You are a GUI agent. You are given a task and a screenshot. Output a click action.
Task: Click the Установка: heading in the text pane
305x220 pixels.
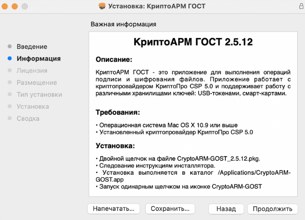click(x=115, y=146)
